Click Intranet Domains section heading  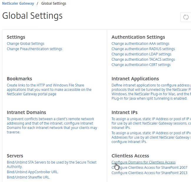26,112
